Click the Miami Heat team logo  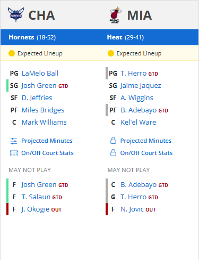pos(115,15)
